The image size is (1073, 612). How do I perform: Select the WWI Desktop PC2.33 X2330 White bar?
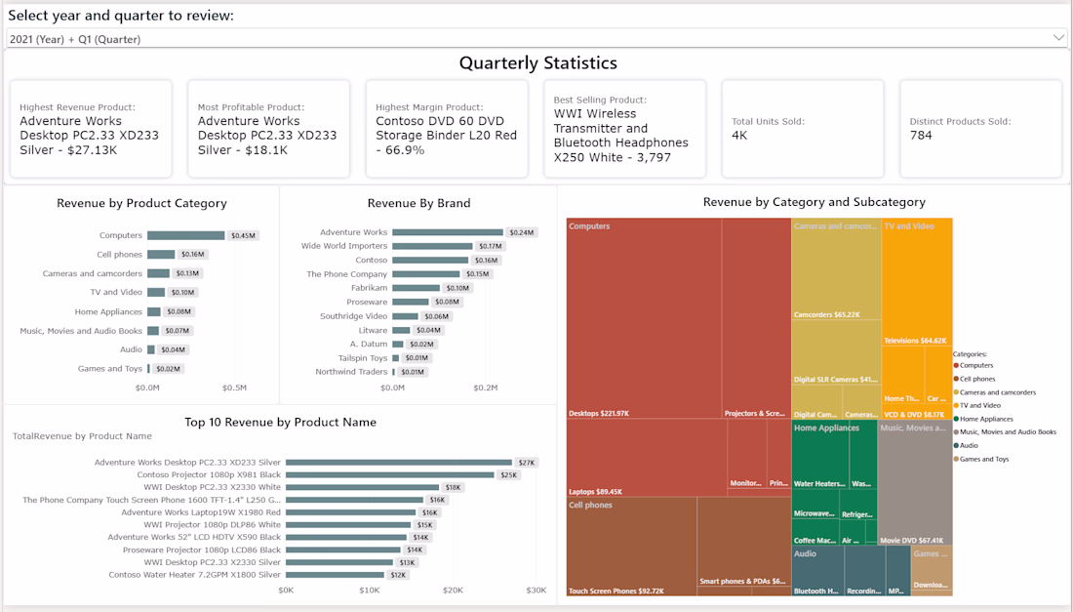pyautogui.click(x=364, y=487)
